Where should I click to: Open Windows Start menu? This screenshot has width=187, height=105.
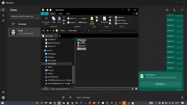point(2,103)
